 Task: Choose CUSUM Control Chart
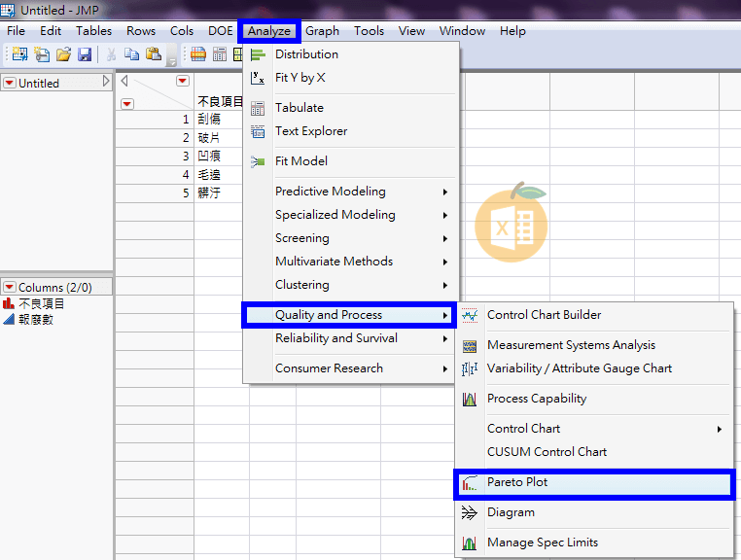click(x=594, y=452)
